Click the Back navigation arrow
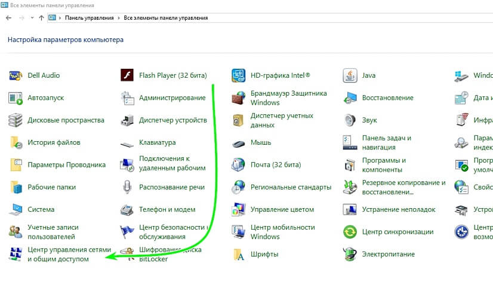 point(8,18)
